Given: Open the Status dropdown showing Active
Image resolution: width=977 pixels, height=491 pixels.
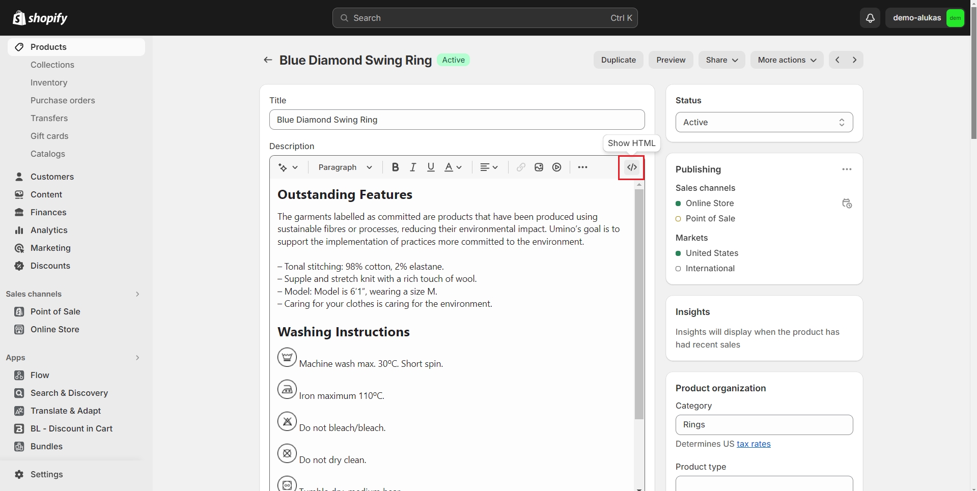Looking at the screenshot, I should click(x=764, y=122).
